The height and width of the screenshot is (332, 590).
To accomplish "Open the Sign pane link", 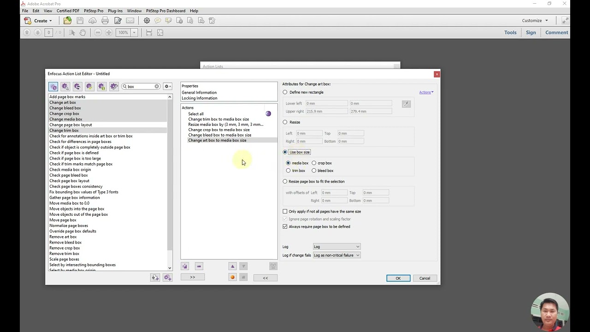I will pyautogui.click(x=531, y=32).
